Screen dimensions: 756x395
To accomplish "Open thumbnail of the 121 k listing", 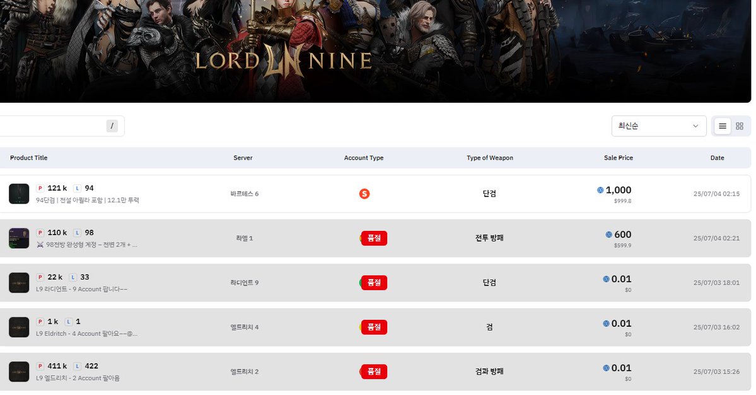I will (19, 194).
